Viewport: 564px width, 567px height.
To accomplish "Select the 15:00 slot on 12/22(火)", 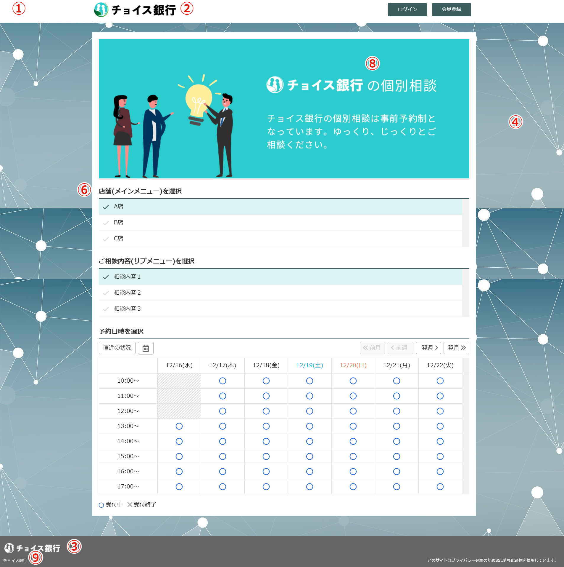I will pos(440,456).
